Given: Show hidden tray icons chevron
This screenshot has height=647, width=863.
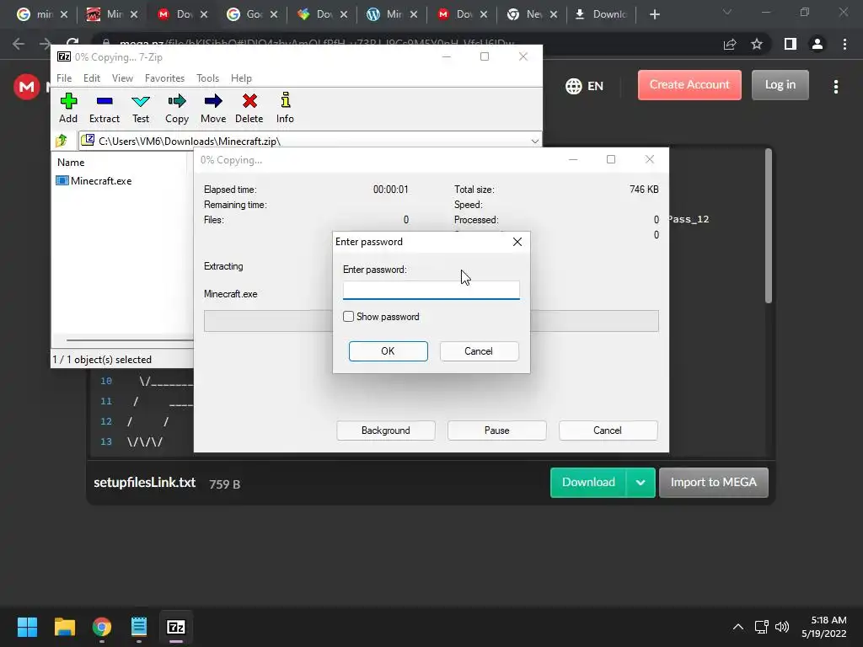Looking at the screenshot, I should 738,627.
